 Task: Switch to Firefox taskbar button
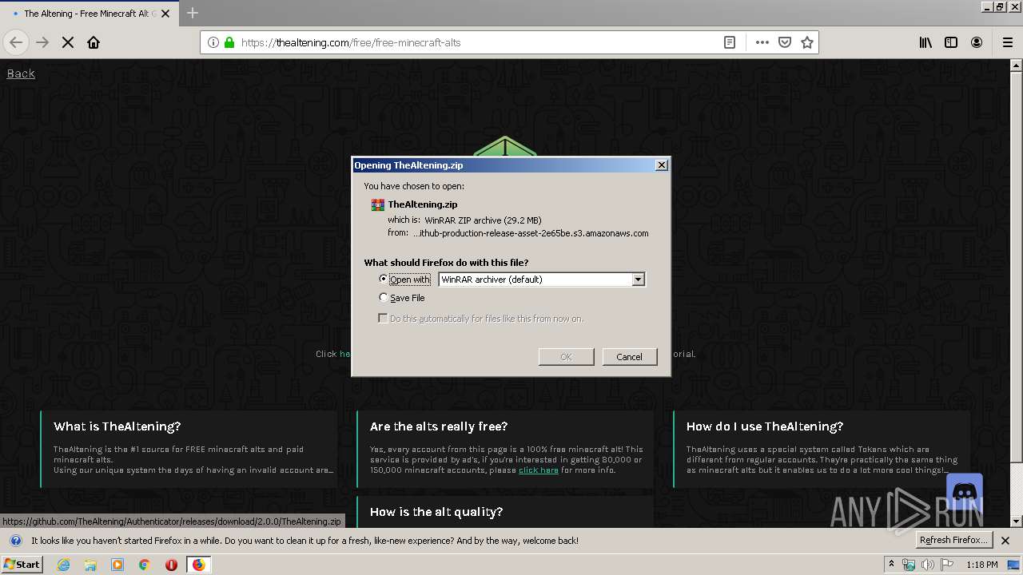[198, 565]
